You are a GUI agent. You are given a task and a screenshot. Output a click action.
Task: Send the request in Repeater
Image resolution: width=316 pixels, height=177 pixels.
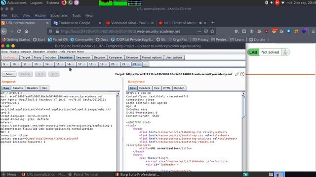(9, 74)
